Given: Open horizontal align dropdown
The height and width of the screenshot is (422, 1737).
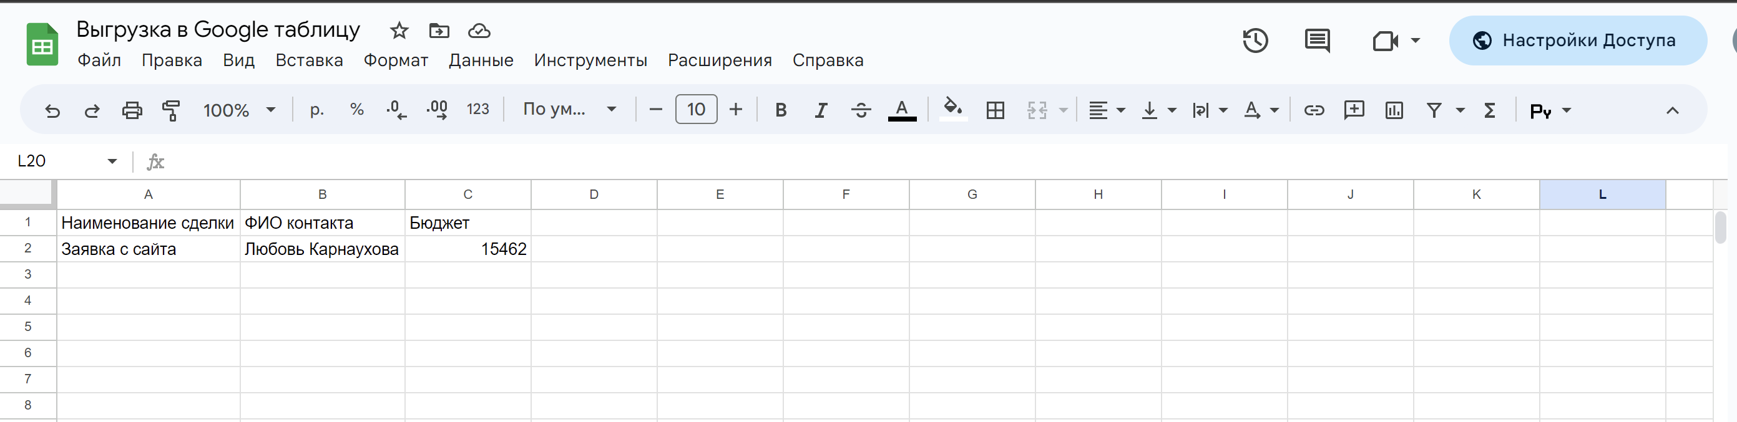Looking at the screenshot, I should click(1107, 110).
